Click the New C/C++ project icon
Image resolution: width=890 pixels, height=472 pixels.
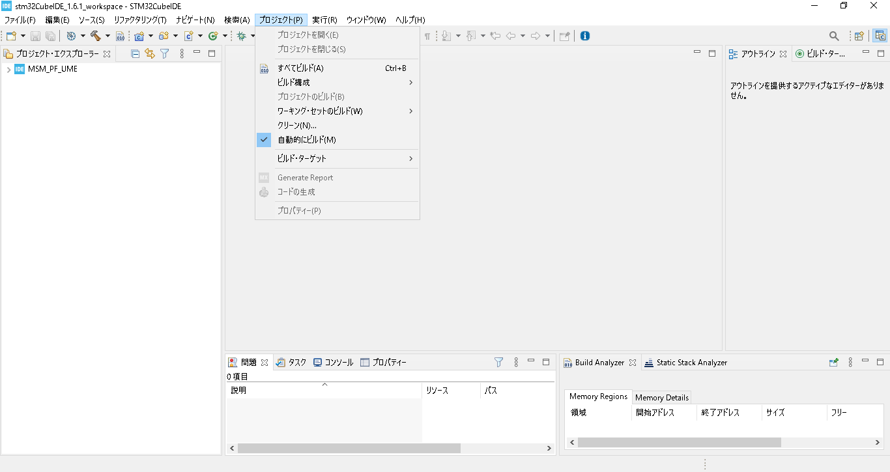click(x=139, y=36)
